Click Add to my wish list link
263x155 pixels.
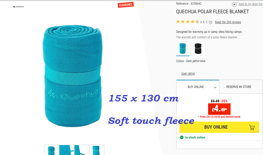tap(250, 4)
